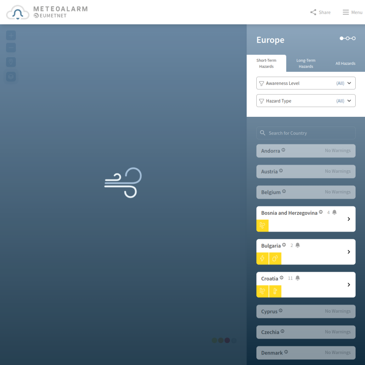This screenshot has height=365, width=365.
Task: Click info icon next to Belgium
Action: (x=284, y=191)
